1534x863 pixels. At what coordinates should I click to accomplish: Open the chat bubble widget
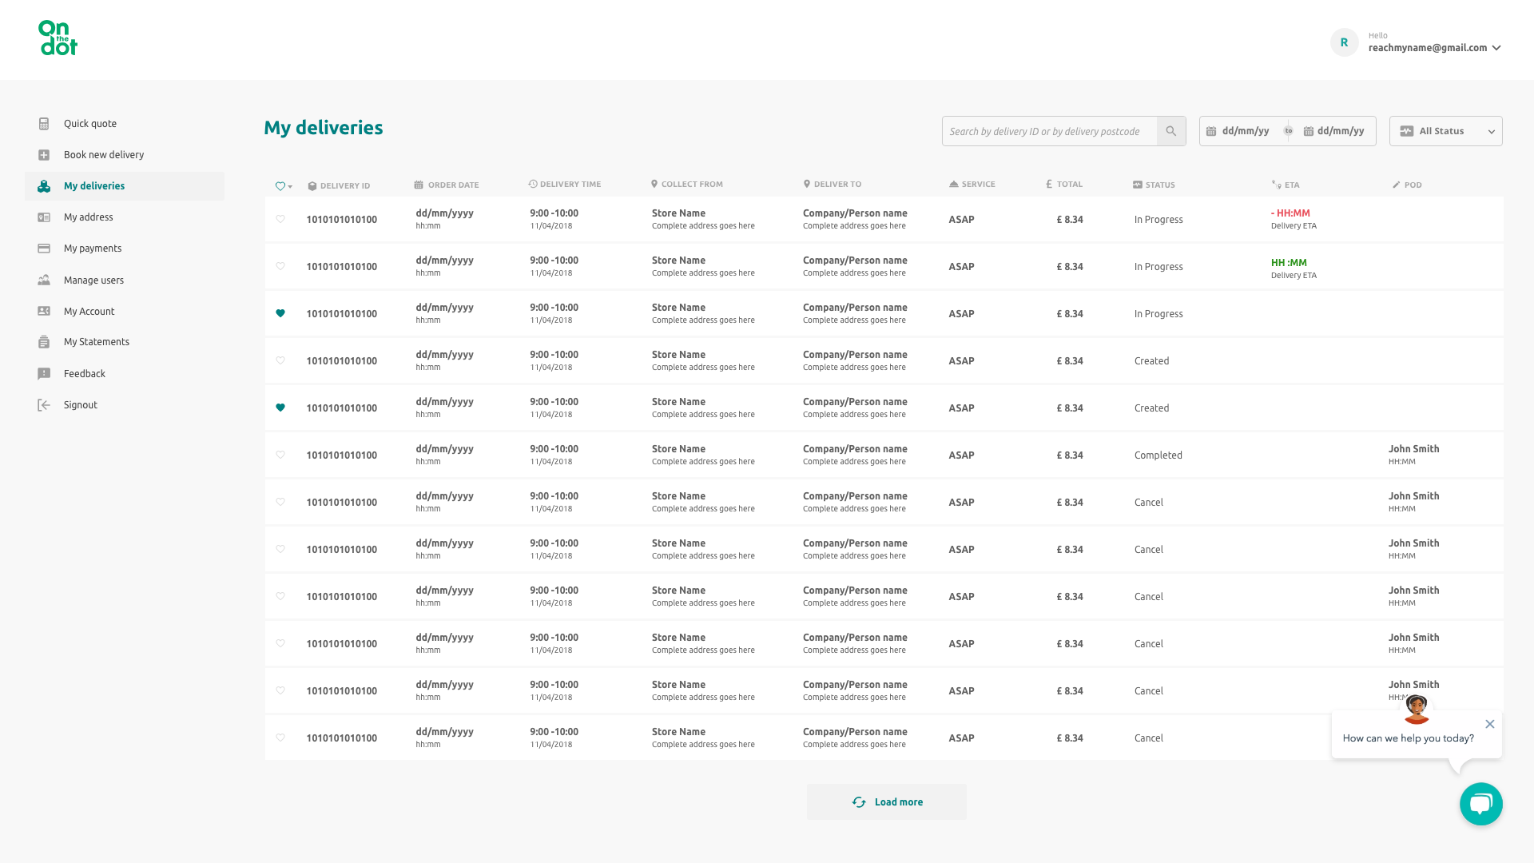coord(1480,804)
